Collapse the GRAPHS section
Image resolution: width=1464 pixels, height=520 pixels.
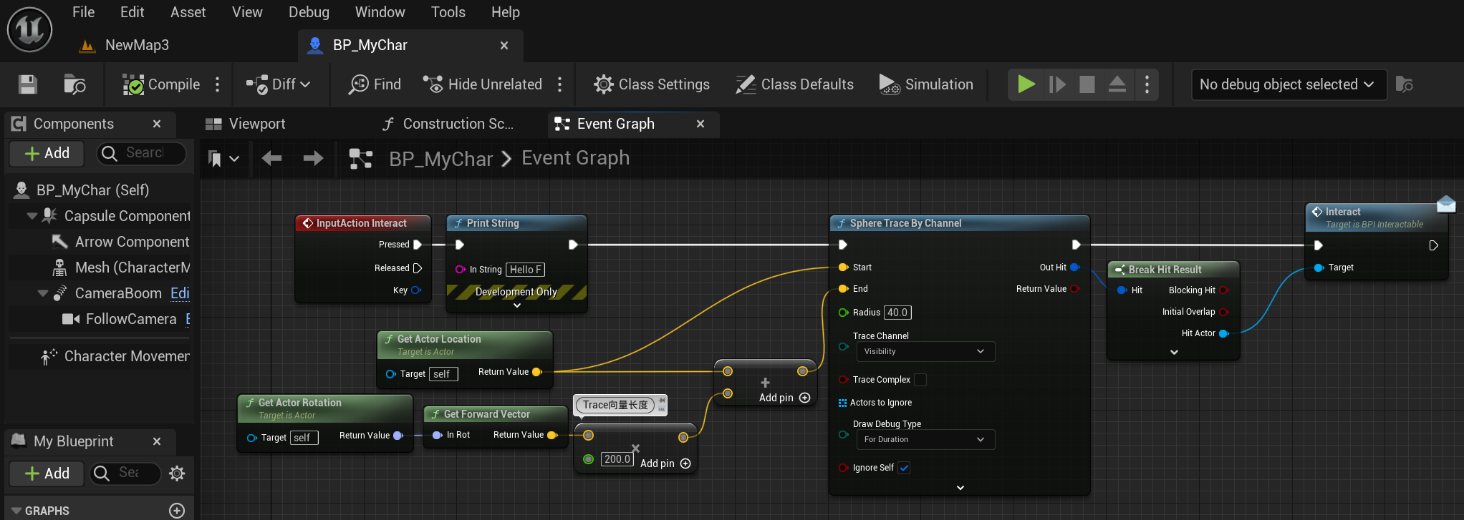16,511
